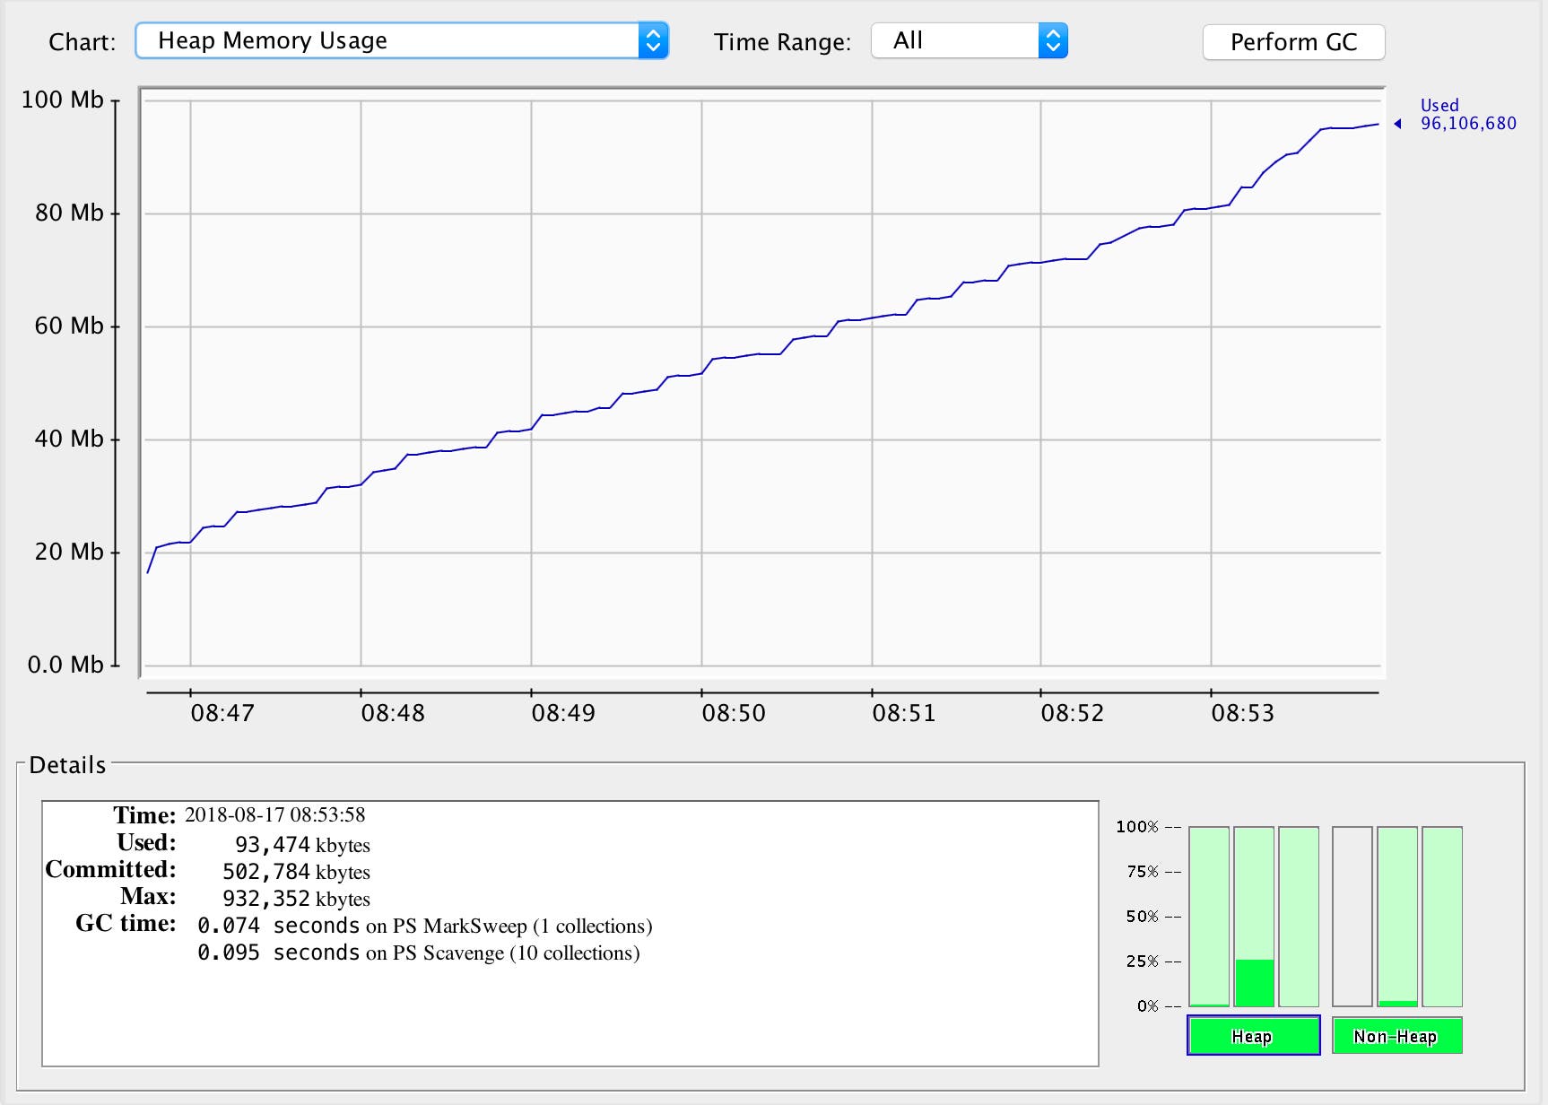Toggle the Heap memory view
Image resolution: width=1548 pixels, height=1105 pixels.
coord(1253,1036)
